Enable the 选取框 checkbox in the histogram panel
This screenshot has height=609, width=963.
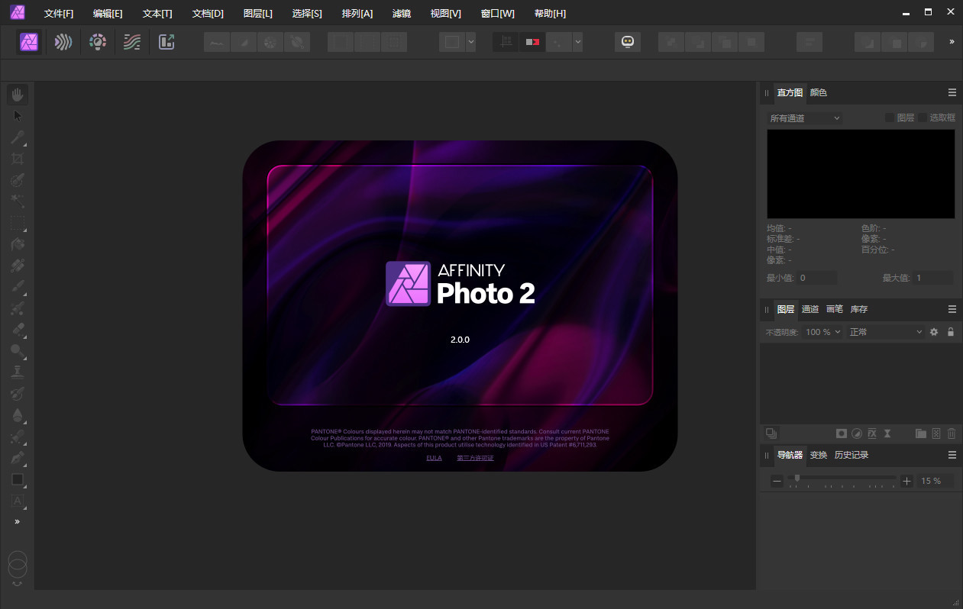(x=924, y=117)
